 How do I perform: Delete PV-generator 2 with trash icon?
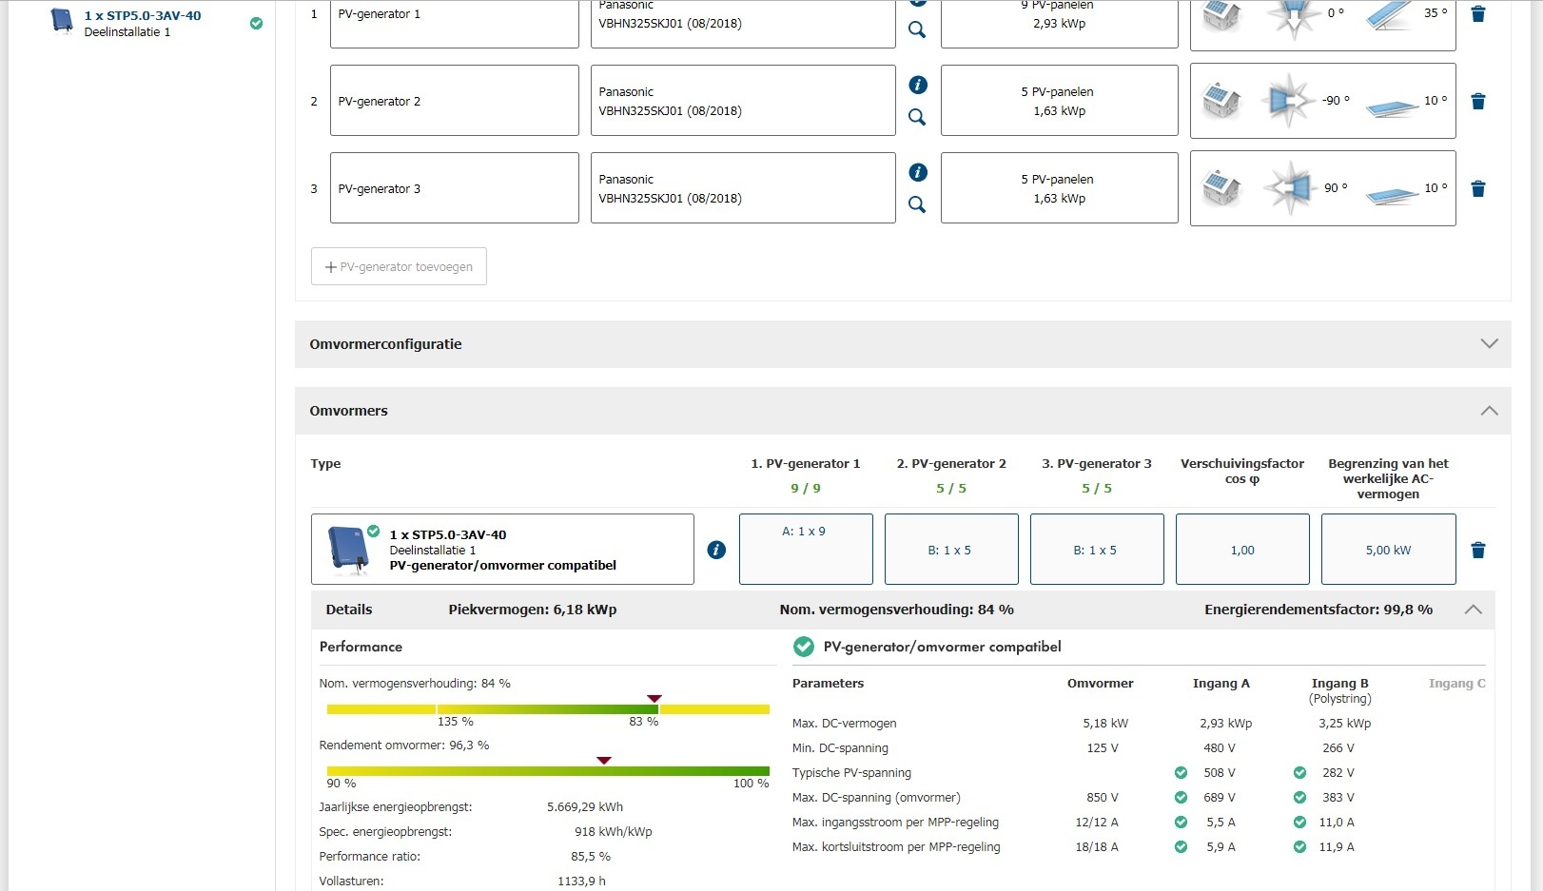(x=1478, y=102)
